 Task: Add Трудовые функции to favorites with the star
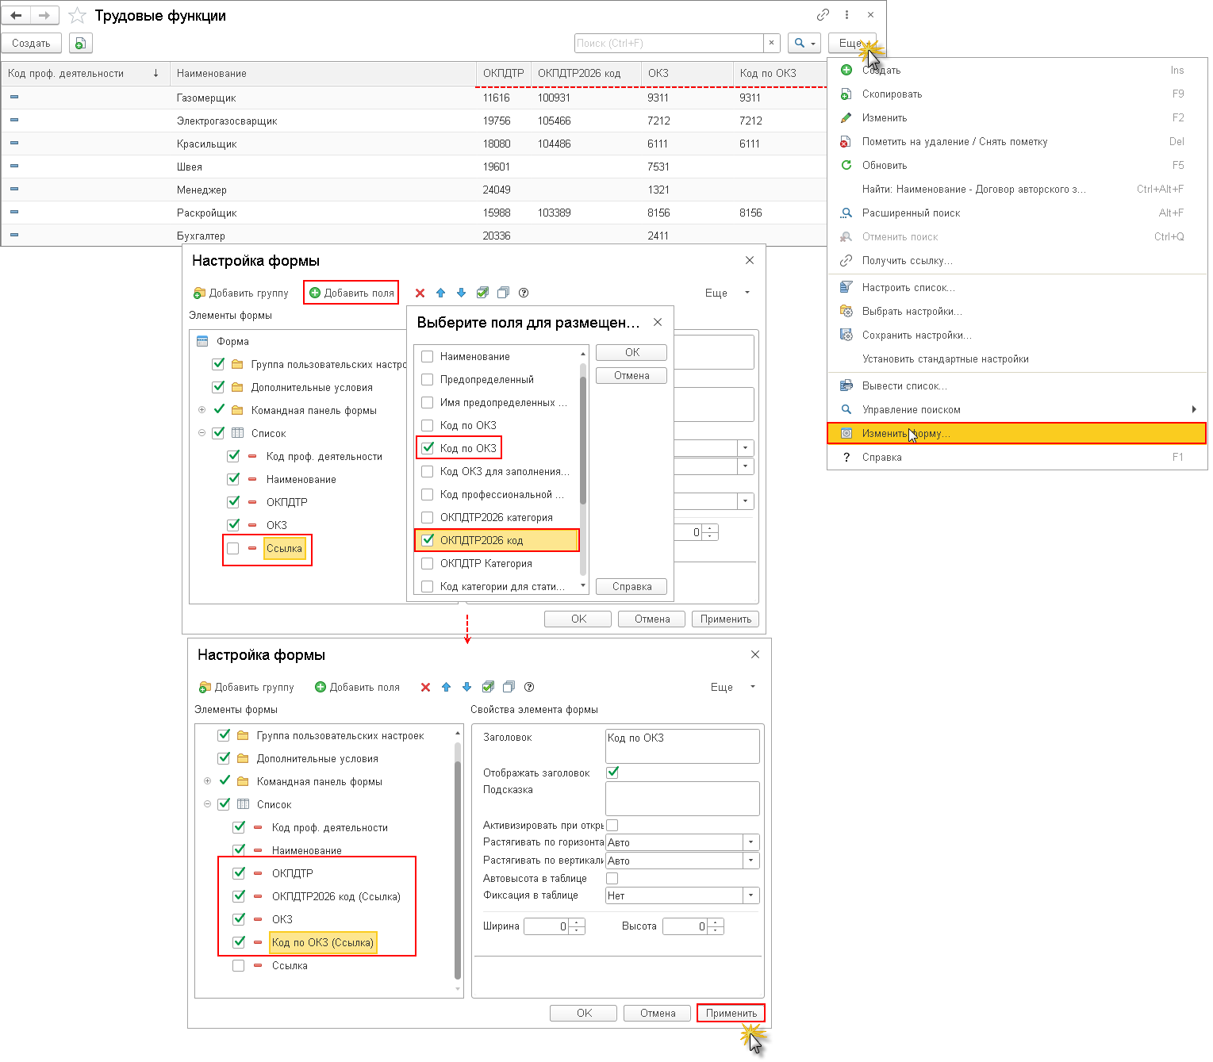77,16
